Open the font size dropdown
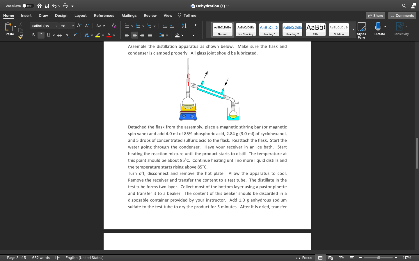This screenshot has height=261, width=419. [x=73, y=26]
